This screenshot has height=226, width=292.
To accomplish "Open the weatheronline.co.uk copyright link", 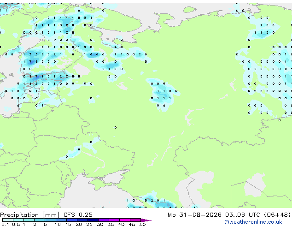I will 253,222.
